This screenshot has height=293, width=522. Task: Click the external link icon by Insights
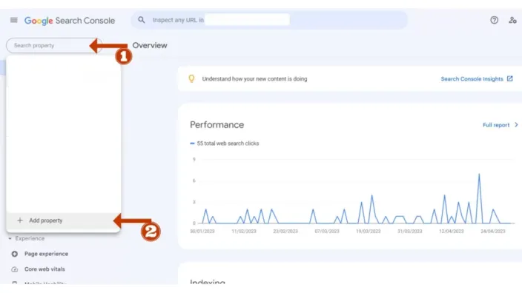tap(509, 78)
